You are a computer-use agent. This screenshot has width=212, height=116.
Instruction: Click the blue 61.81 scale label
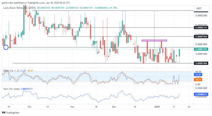tap(198, 75)
